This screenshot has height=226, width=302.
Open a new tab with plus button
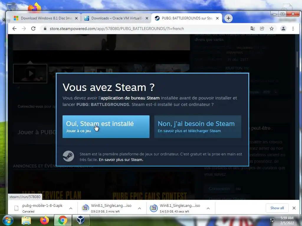click(x=229, y=18)
